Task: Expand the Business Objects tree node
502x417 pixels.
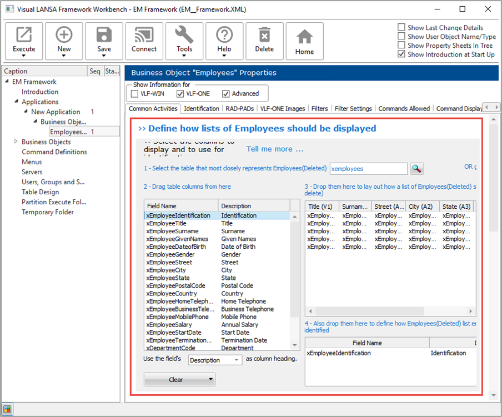Action: (16, 142)
